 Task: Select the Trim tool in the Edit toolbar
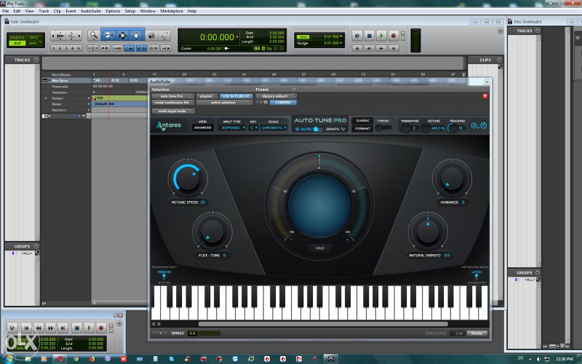(108, 35)
